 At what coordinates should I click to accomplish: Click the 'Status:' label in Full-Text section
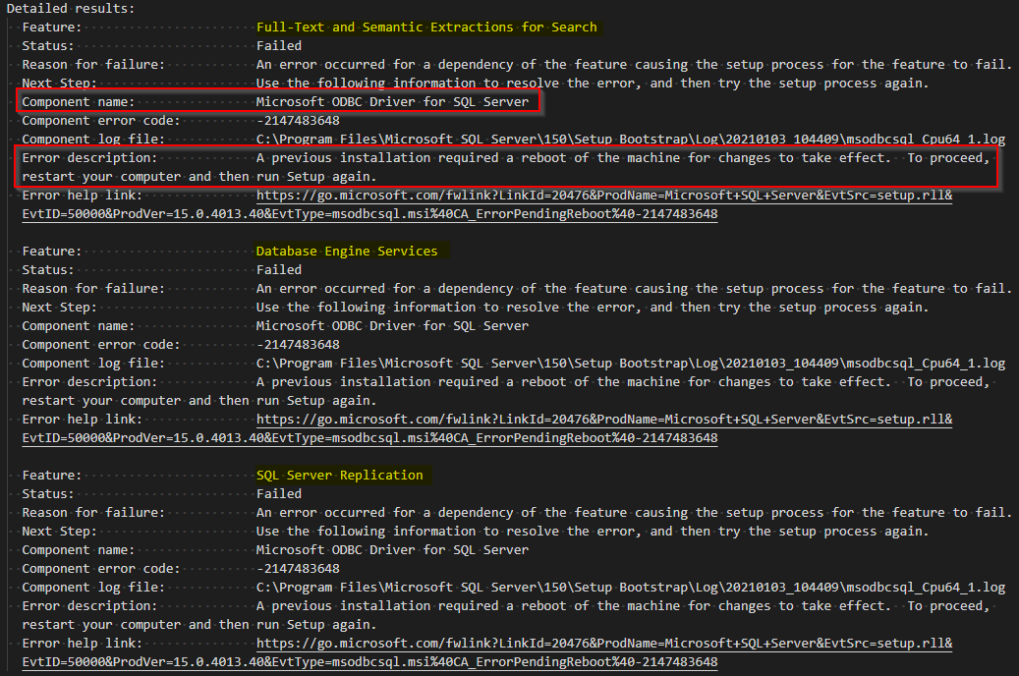coord(48,46)
